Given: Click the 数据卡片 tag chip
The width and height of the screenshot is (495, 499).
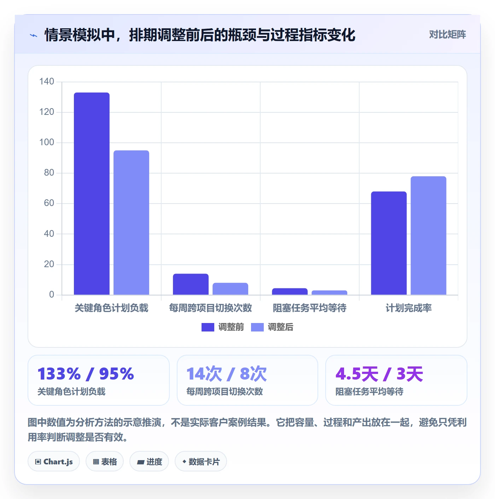Looking at the screenshot, I should pos(201,462).
